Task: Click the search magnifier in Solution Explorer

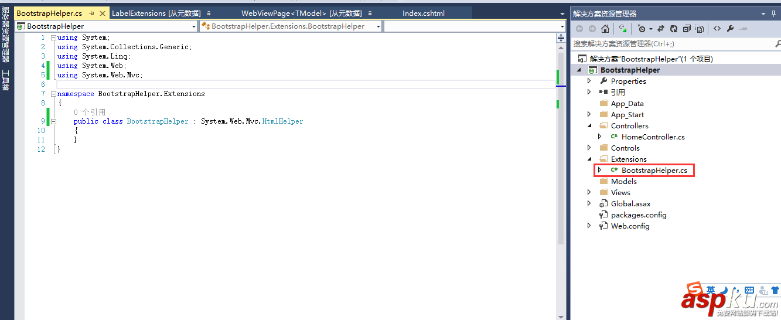Action: [777, 43]
